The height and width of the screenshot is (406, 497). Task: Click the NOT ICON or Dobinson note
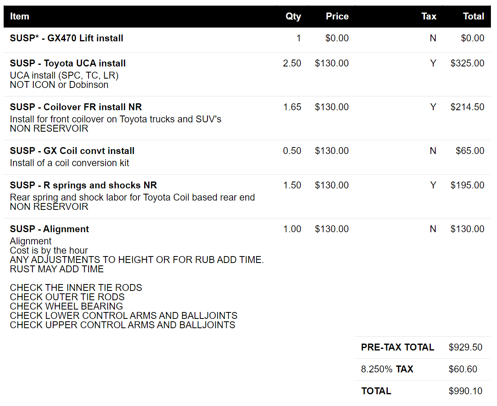coord(59,85)
